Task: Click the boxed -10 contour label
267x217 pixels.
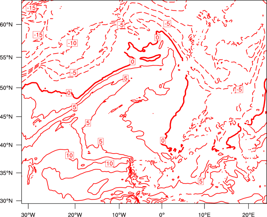Action: click(x=72, y=43)
